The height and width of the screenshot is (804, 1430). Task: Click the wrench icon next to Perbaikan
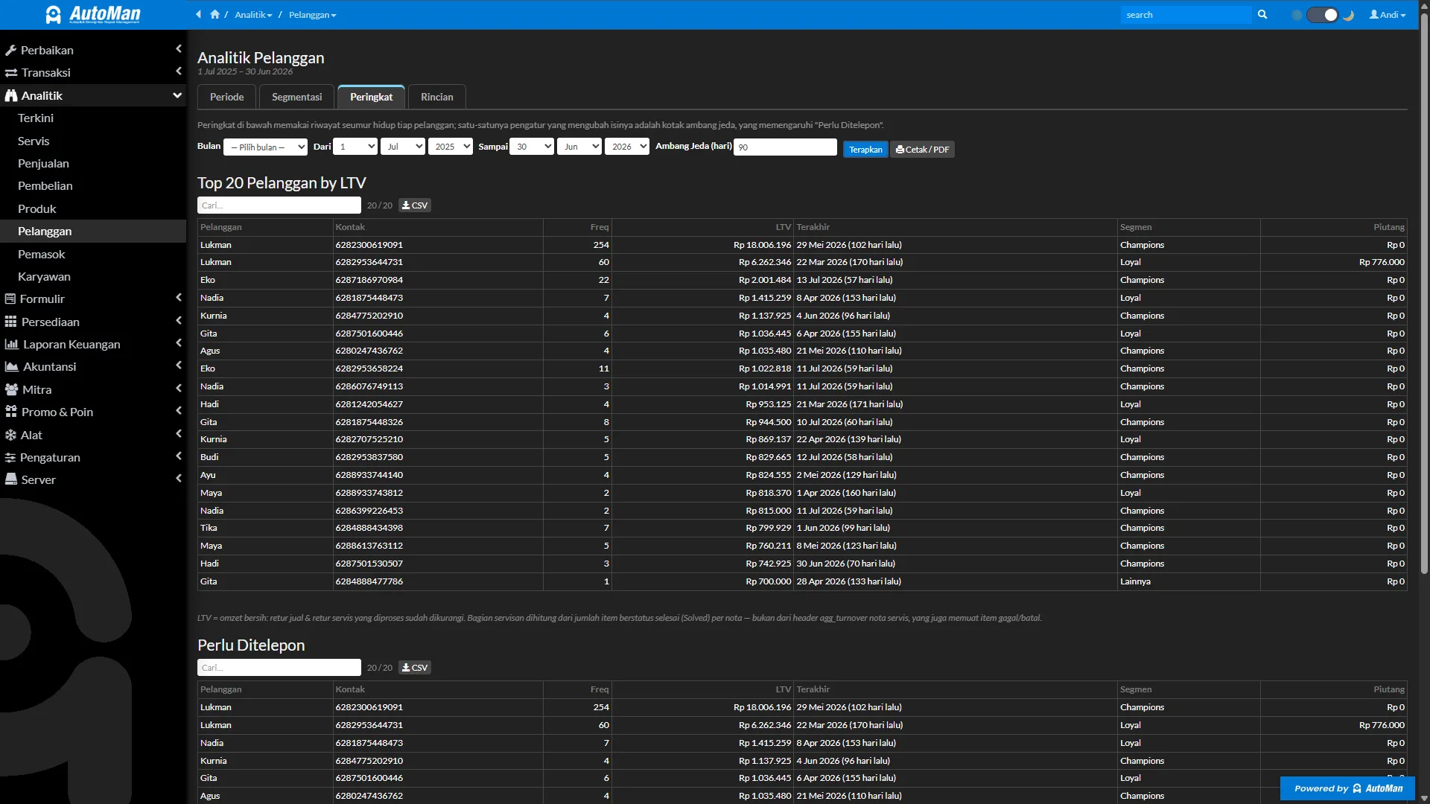click(10, 51)
